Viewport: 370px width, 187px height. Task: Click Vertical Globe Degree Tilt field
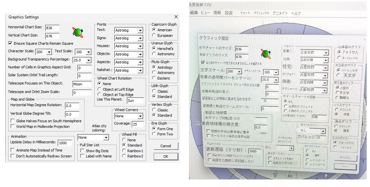pyautogui.click(x=72, y=114)
